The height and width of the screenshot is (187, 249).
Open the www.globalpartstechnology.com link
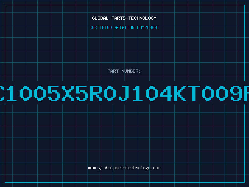coord(124,168)
